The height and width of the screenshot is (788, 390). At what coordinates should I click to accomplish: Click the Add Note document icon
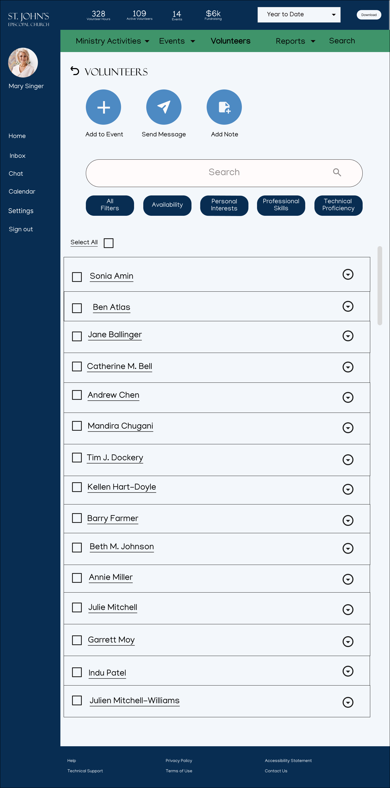pos(224,107)
